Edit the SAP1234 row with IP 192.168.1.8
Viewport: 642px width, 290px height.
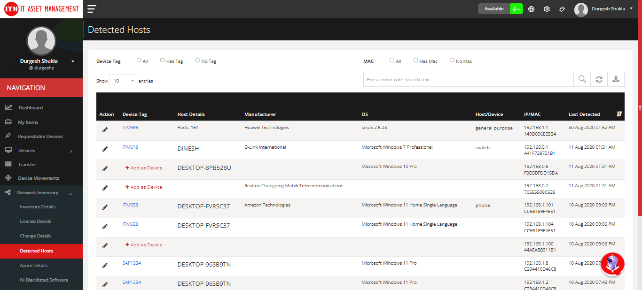click(105, 265)
